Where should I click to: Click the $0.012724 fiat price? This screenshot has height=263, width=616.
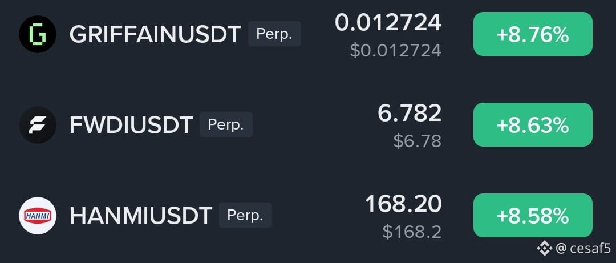tap(396, 50)
